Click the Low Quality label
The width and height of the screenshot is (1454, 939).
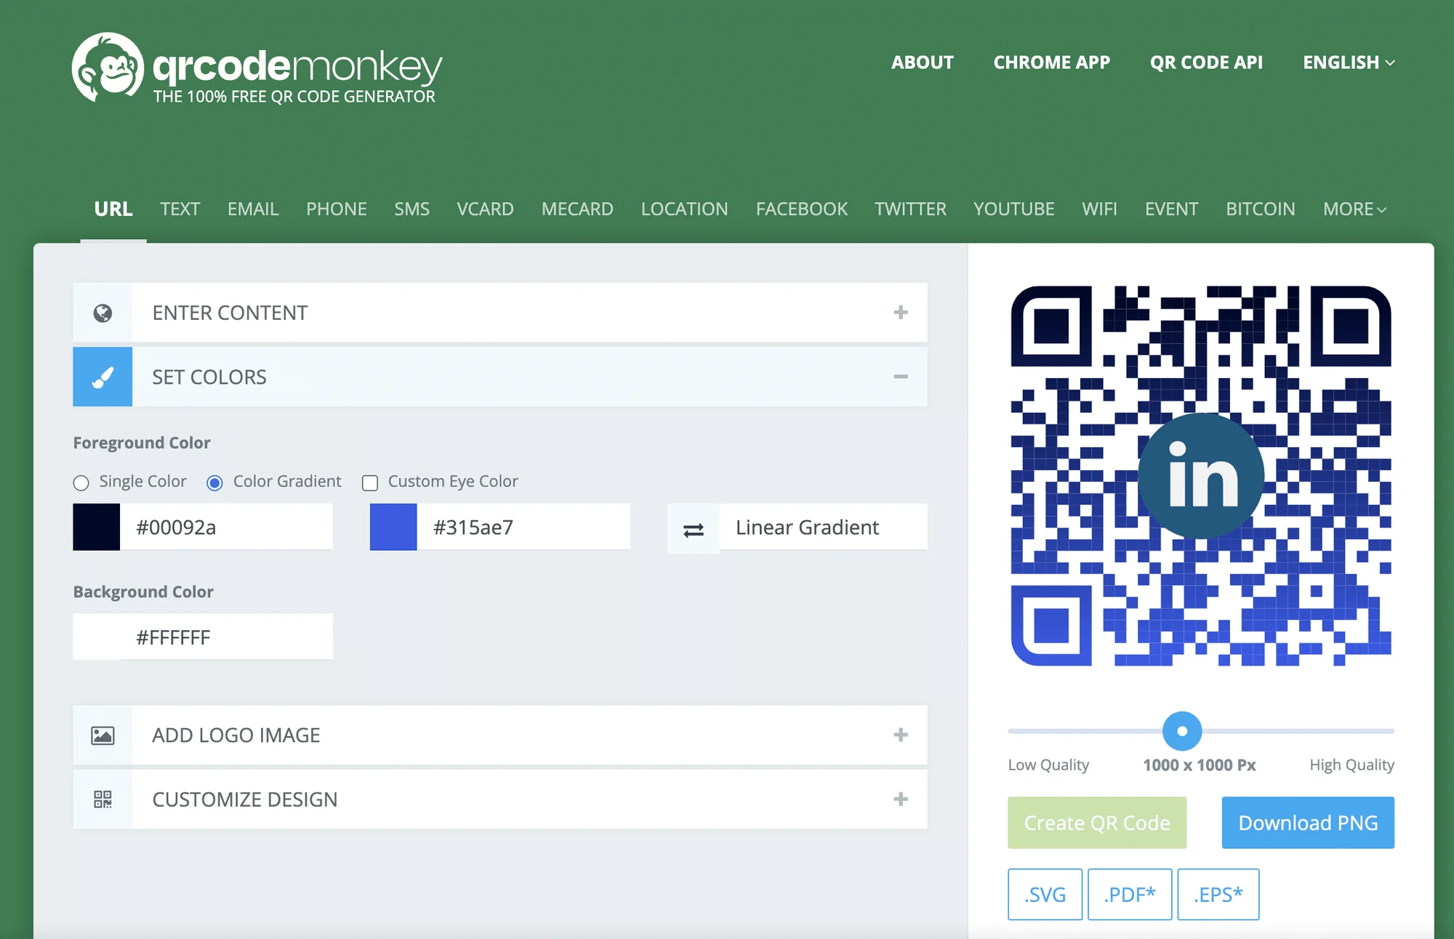click(x=1048, y=765)
